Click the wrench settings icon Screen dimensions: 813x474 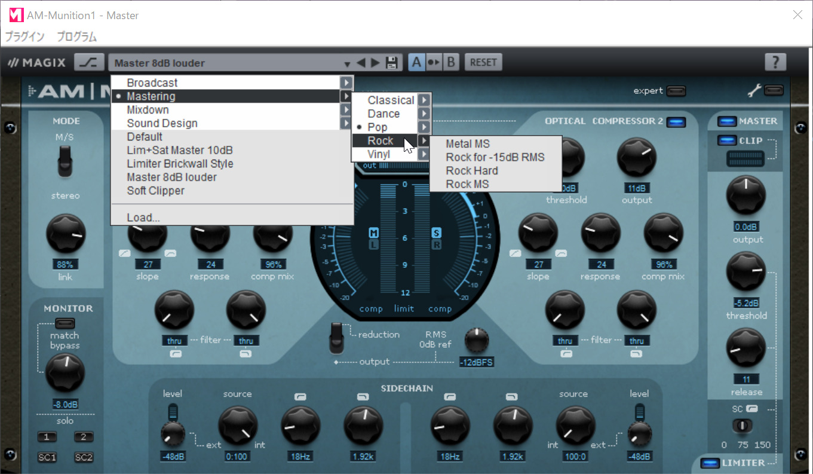coord(755,91)
